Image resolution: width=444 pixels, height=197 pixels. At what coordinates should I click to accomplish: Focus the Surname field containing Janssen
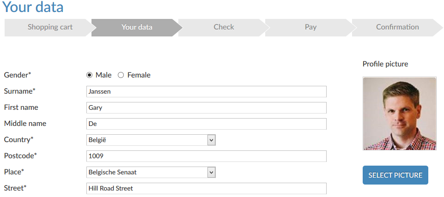click(206, 91)
